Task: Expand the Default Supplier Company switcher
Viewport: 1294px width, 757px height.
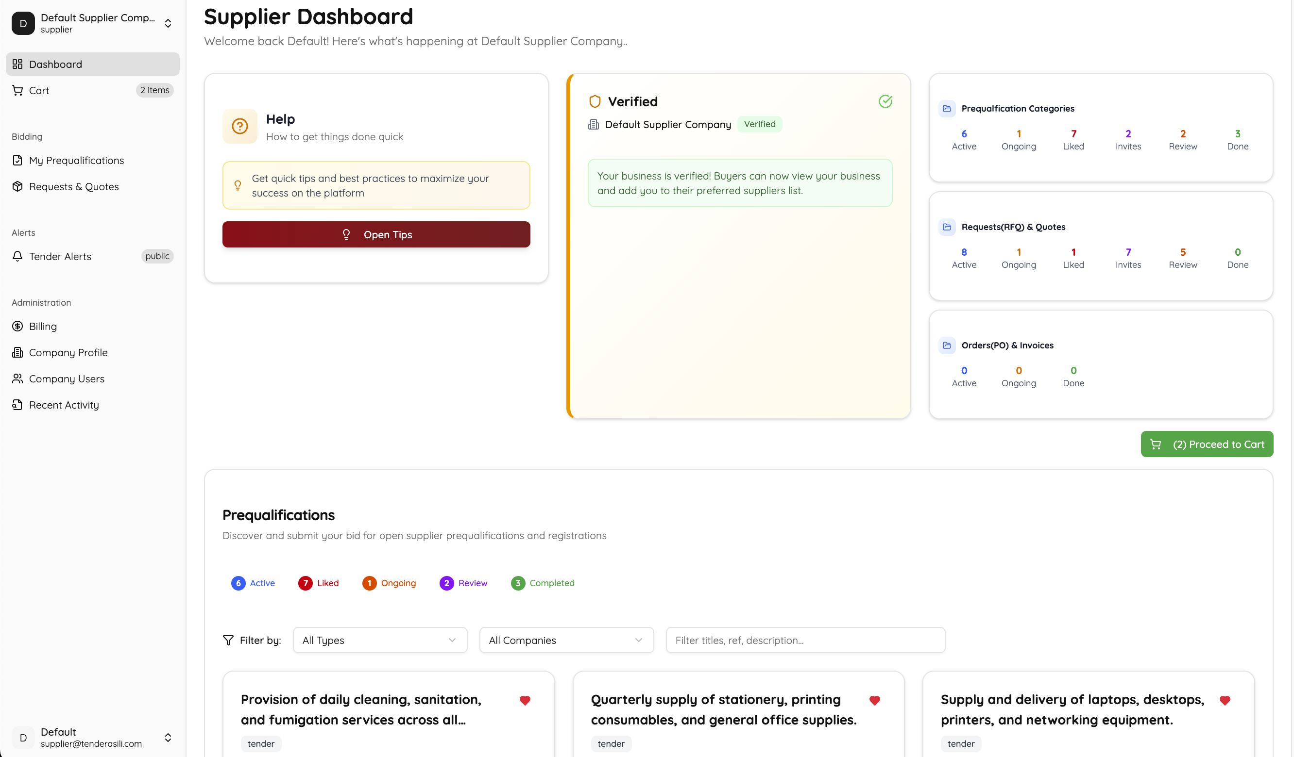Action: click(x=168, y=24)
